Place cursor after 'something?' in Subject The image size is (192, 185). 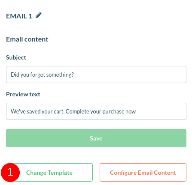click(74, 75)
